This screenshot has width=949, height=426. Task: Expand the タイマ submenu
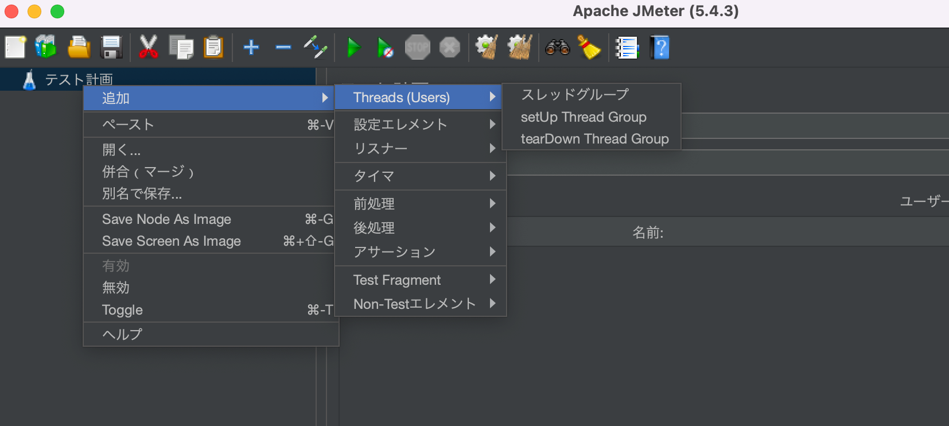click(x=421, y=176)
